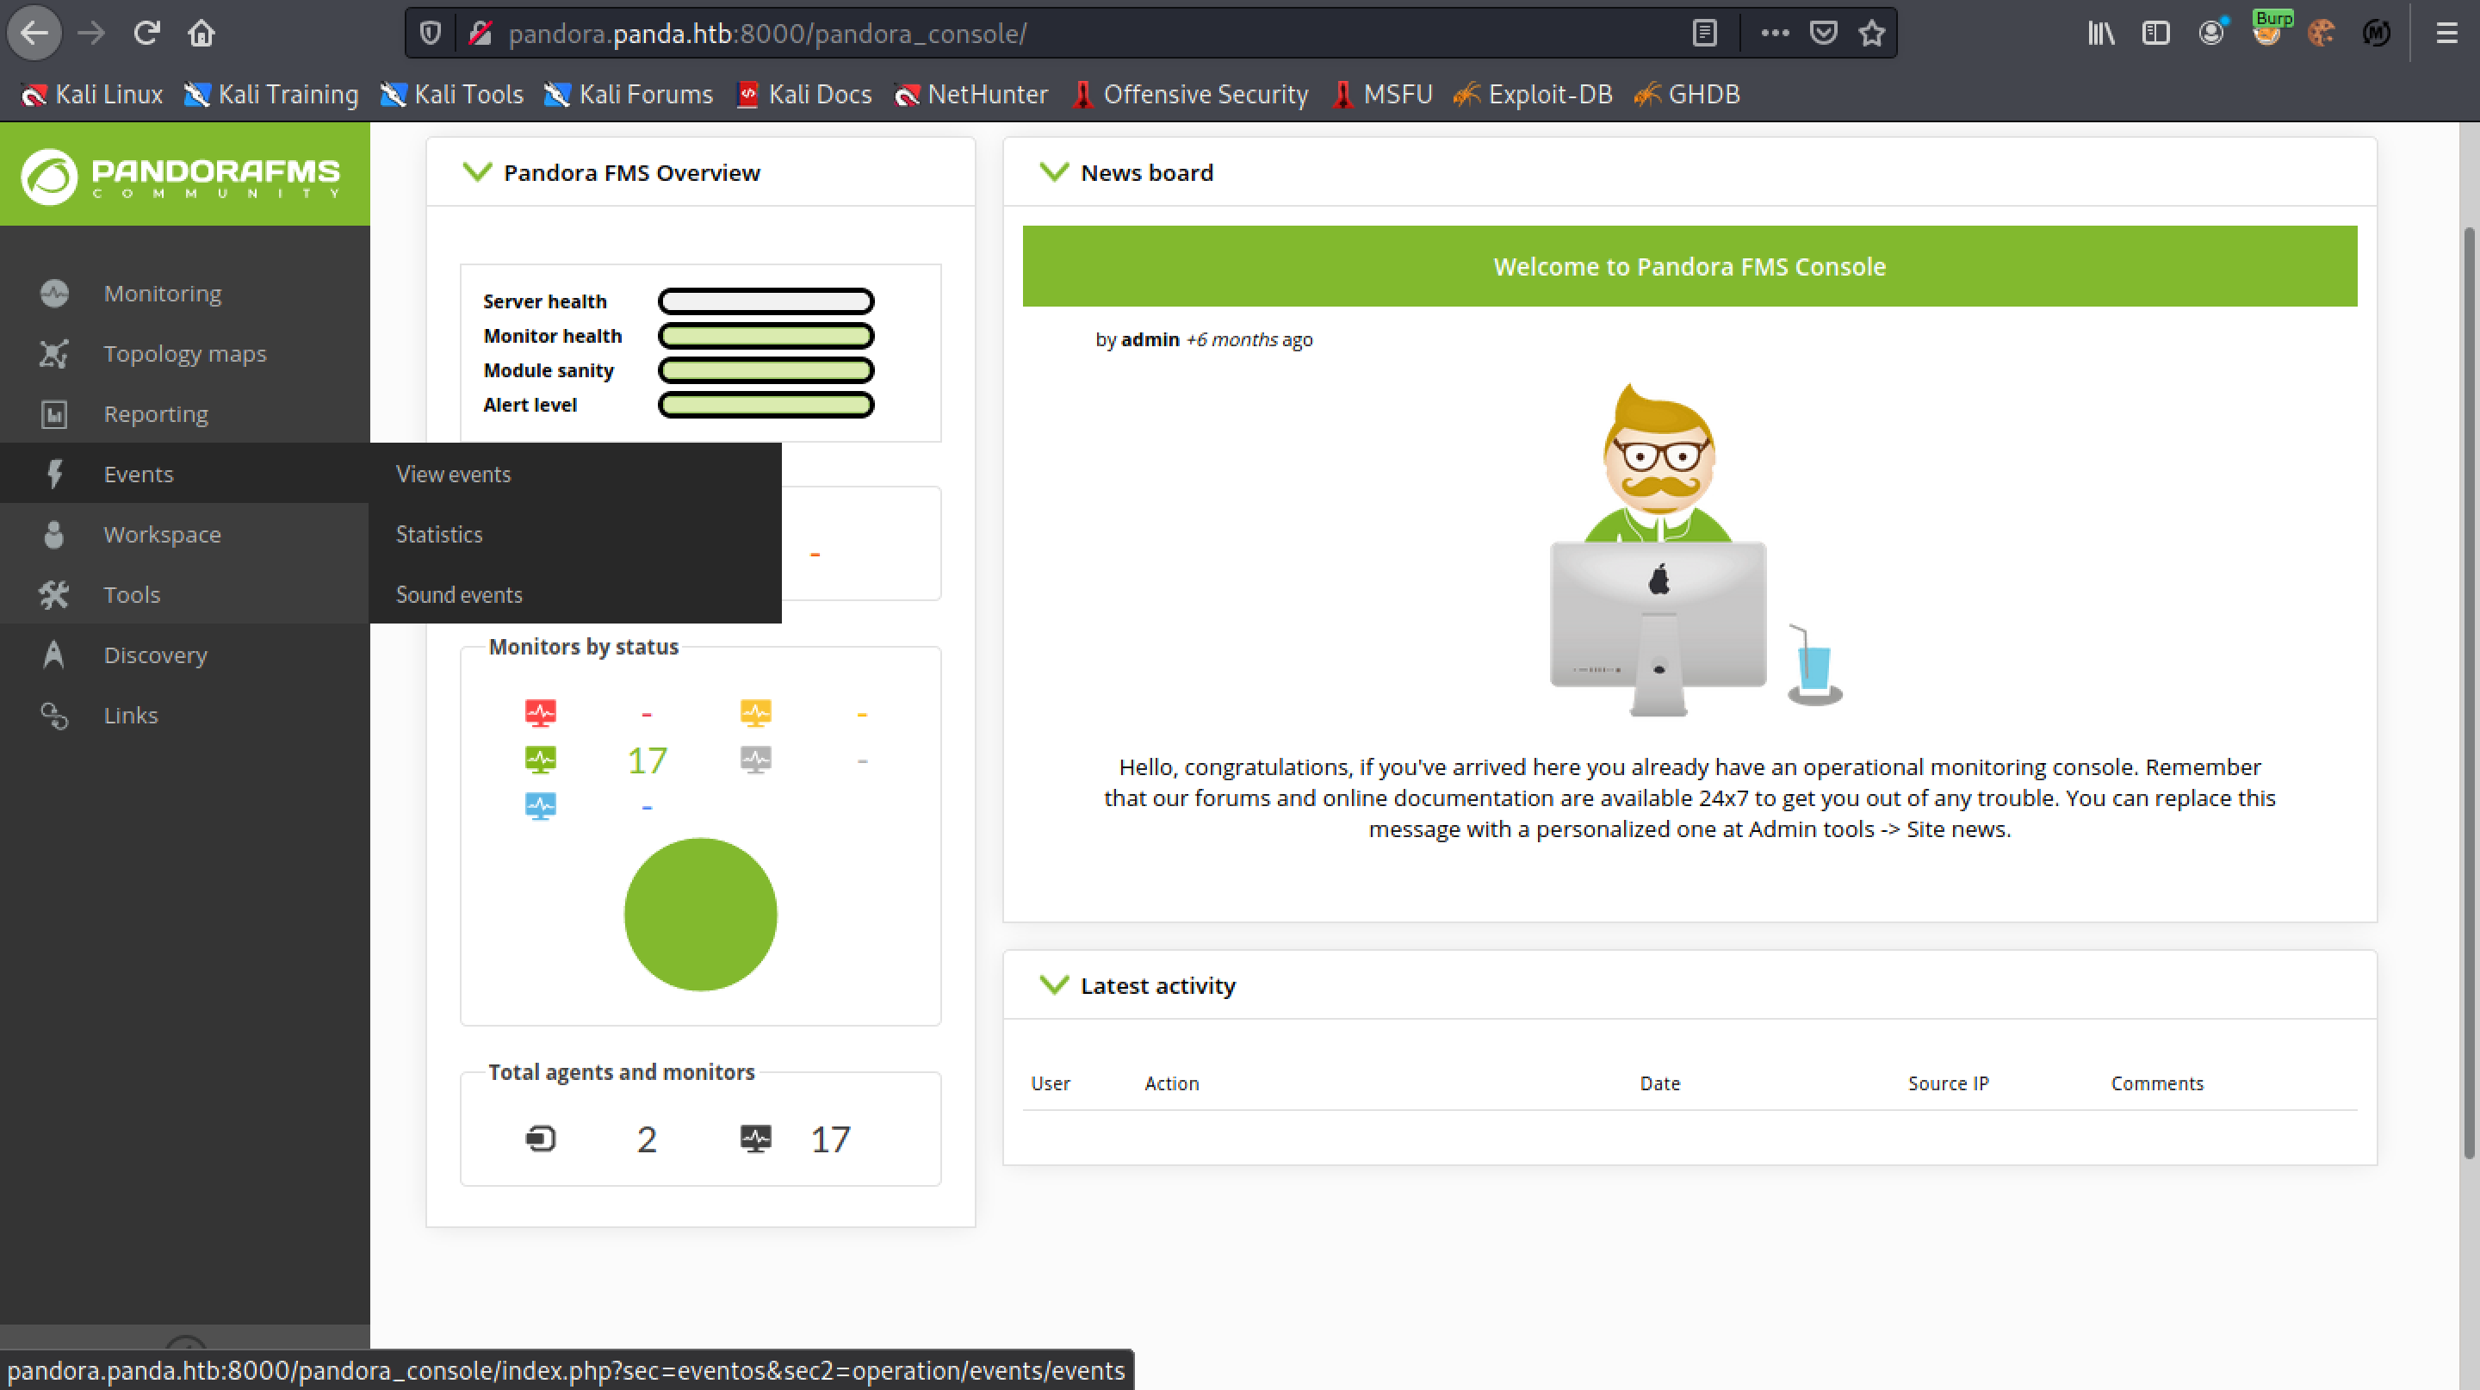This screenshot has height=1390, width=2480.
Task: Open the Offensive Security bookmark
Action: [x=1191, y=95]
